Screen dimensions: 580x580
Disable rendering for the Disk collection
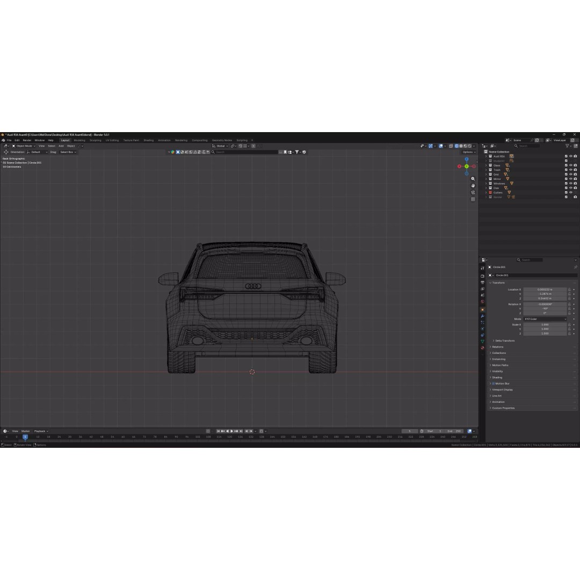click(575, 188)
